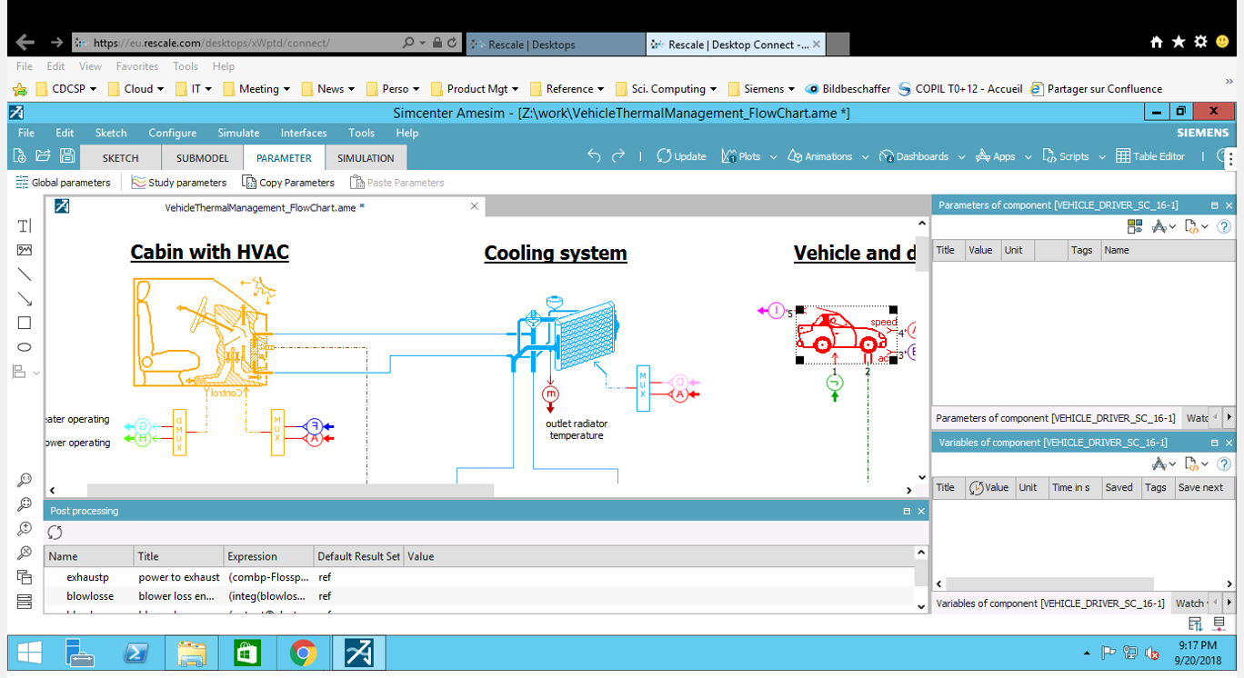Open Table Editor from the toolbar
The height and width of the screenshot is (678, 1244).
pyautogui.click(x=1150, y=156)
